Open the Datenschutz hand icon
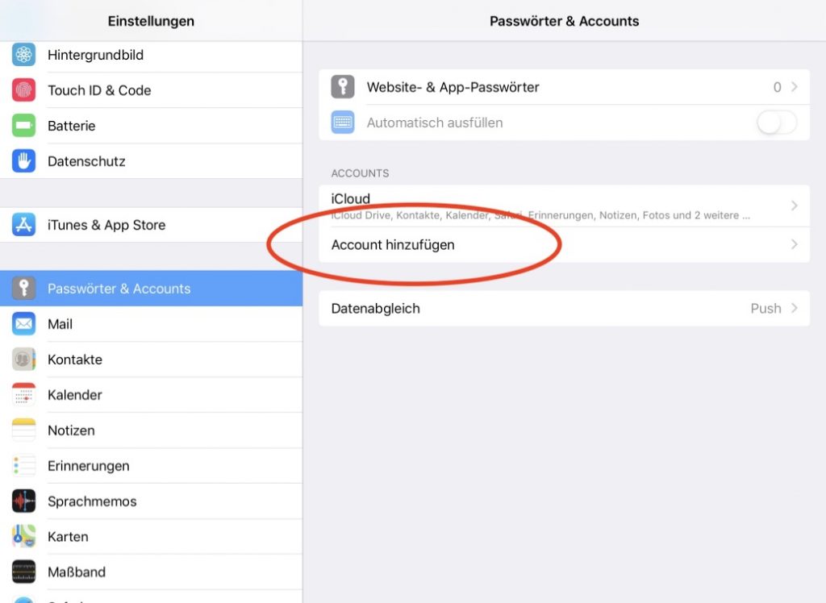Viewport: 826px width, 603px height. [23, 161]
